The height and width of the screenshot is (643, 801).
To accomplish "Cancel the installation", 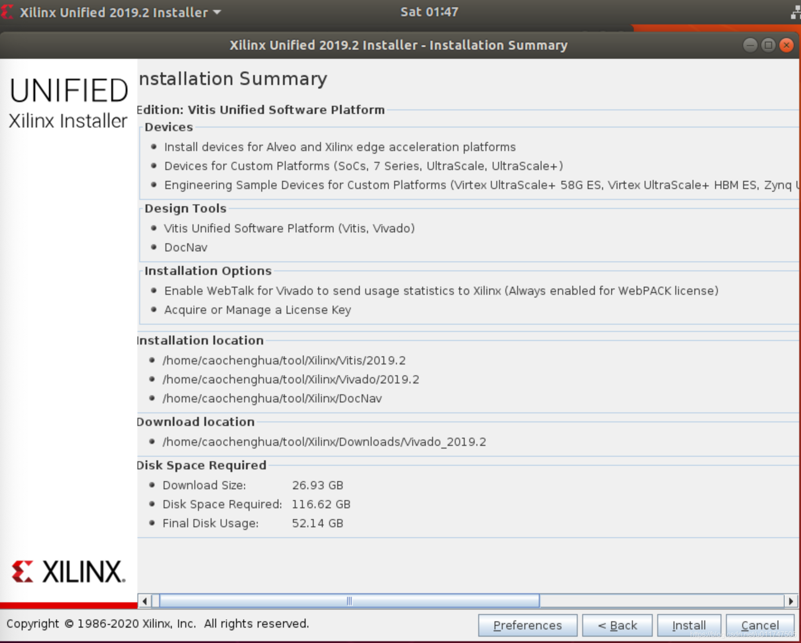I will click(x=760, y=625).
